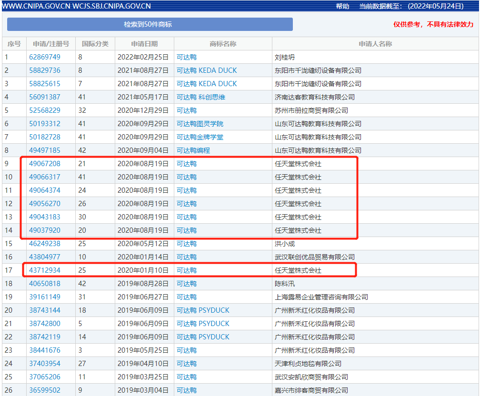Open registration number 46249238
The height and width of the screenshot is (396, 480).
tap(45, 244)
